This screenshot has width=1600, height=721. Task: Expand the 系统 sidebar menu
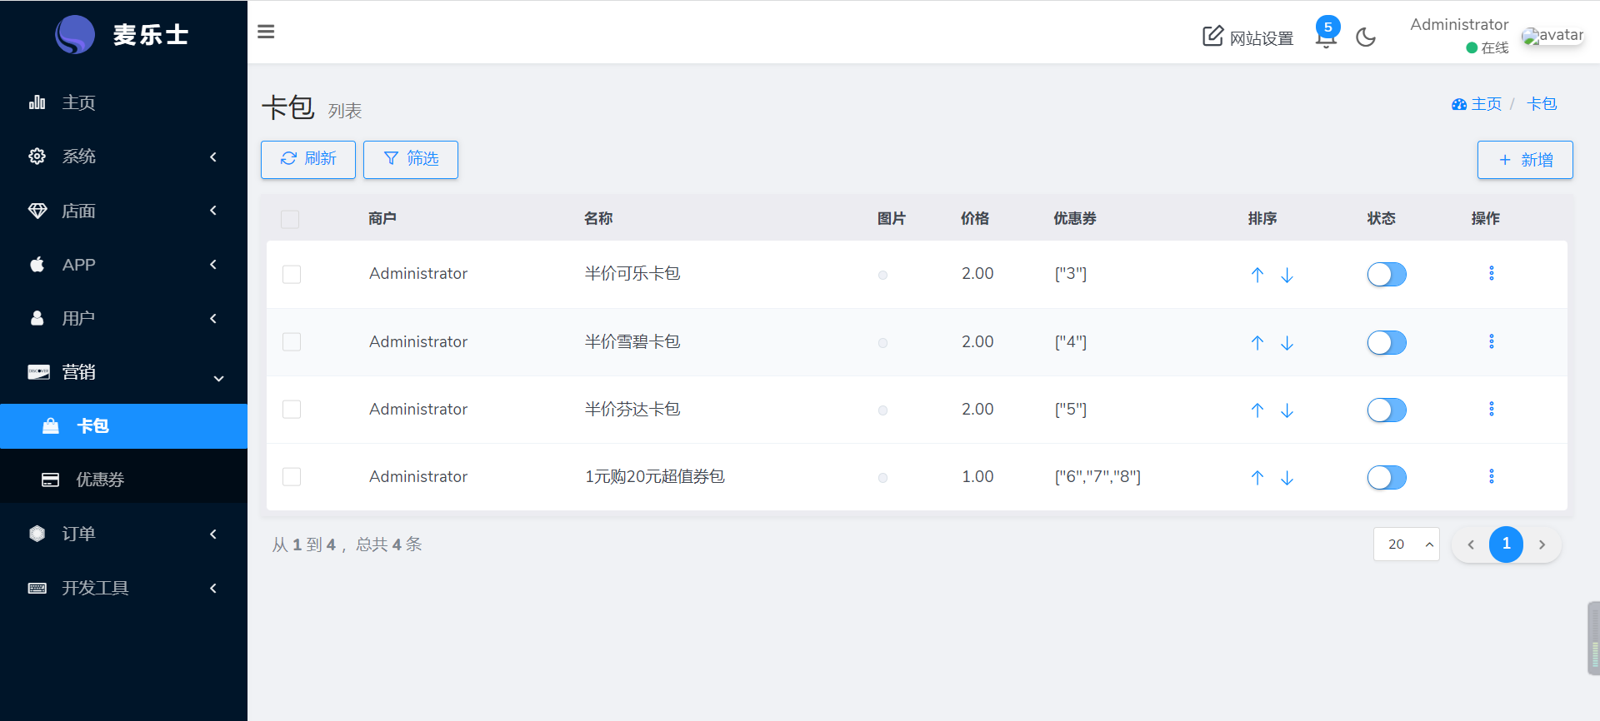coord(123,157)
